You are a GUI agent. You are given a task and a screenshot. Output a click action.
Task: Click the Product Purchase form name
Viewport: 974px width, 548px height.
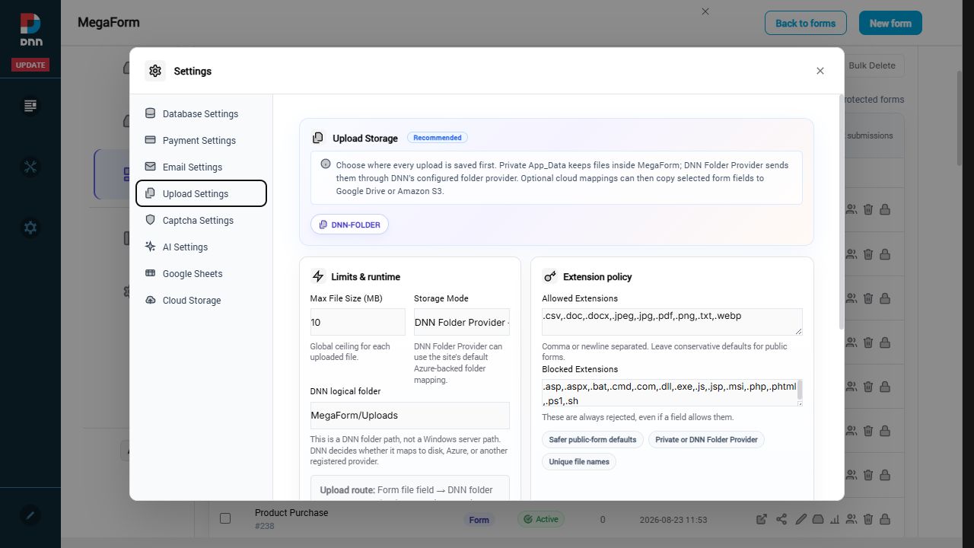pos(291,513)
